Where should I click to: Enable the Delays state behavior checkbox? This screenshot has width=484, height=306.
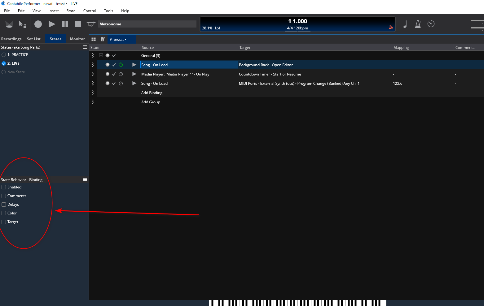[x=4, y=205]
